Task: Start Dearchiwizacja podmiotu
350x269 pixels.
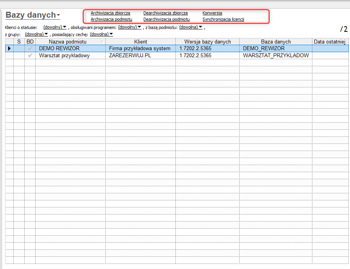Action: [x=166, y=19]
